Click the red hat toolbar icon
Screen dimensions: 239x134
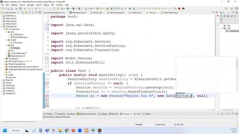click(179, 9)
